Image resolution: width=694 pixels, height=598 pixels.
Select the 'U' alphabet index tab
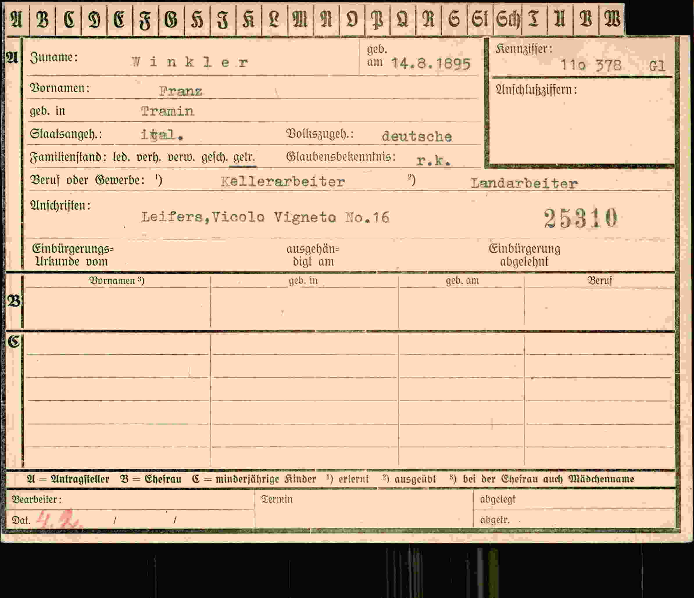pos(560,19)
